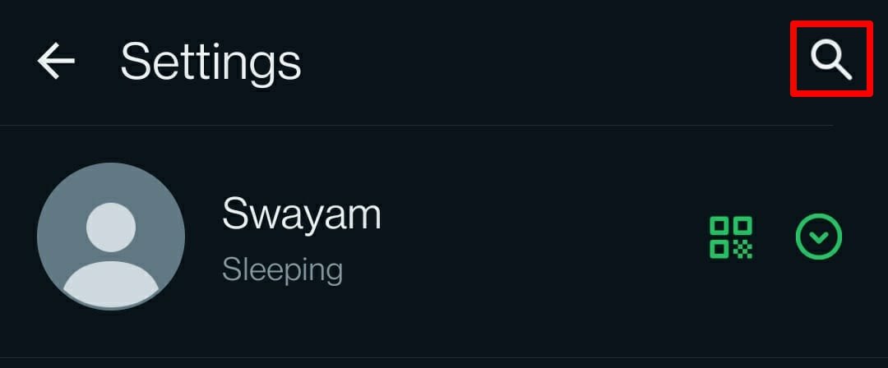Select the Swayam profile name
888x368 pixels.
(x=302, y=214)
